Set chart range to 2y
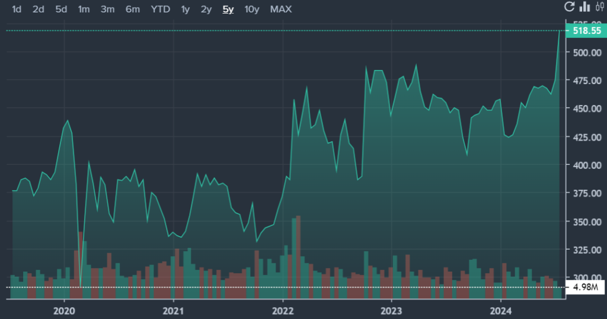 tap(206, 9)
